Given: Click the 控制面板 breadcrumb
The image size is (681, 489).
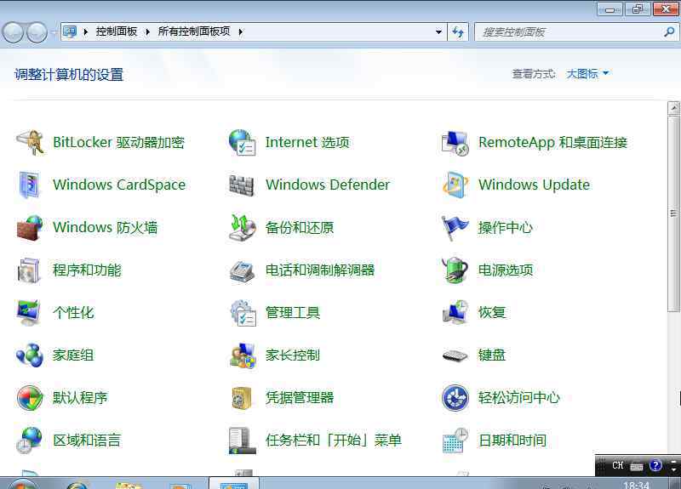Looking at the screenshot, I should click(x=117, y=31).
